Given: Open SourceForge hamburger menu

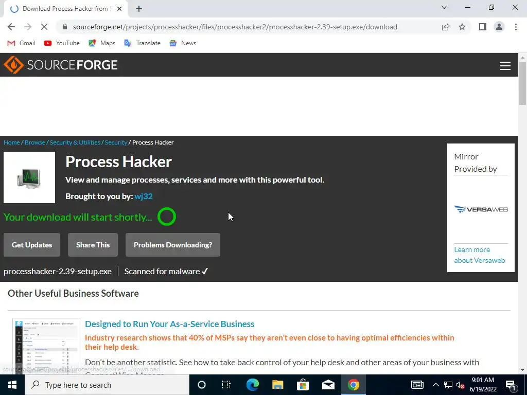Looking at the screenshot, I should pos(505,65).
